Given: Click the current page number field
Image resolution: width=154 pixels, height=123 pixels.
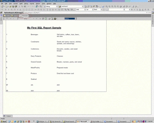Looking at the screenshot, I should click(x=20, y=19).
